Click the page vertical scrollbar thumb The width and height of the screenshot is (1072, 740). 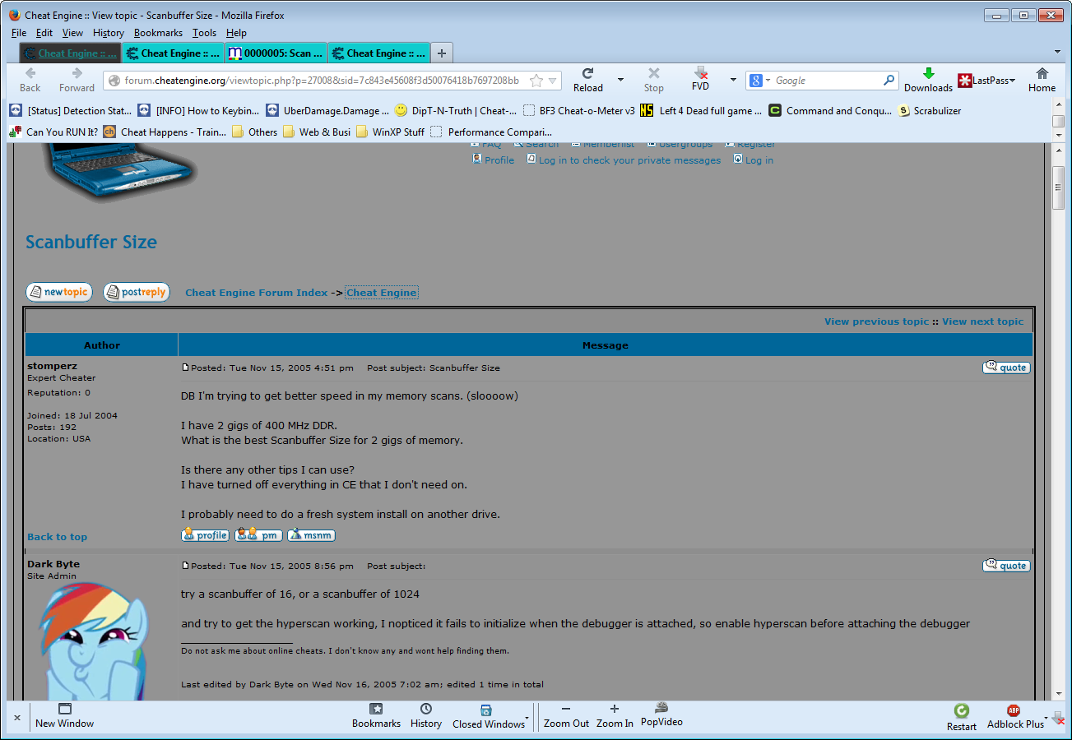click(1059, 187)
